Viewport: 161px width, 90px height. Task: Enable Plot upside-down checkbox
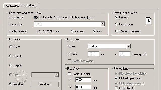117,31
